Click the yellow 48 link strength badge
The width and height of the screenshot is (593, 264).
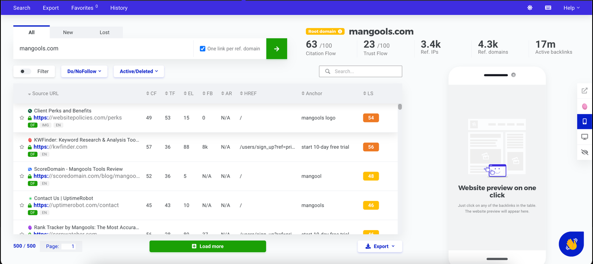click(371, 176)
